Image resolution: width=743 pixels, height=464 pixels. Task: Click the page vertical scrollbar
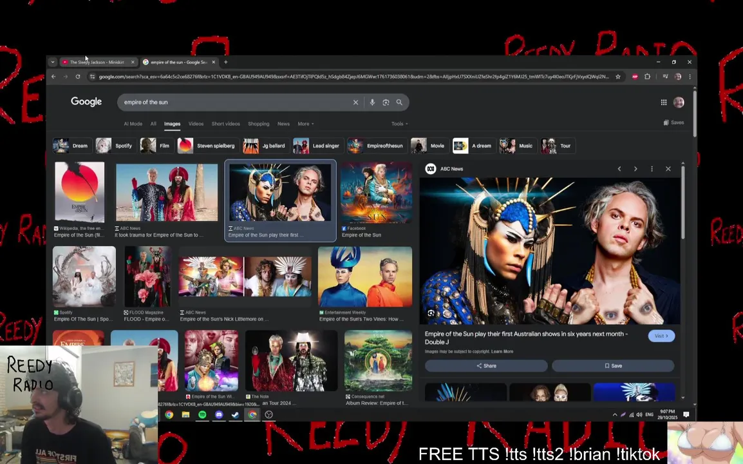click(695, 114)
